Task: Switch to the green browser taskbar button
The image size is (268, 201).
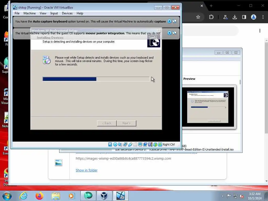Action: click(x=88, y=196)
